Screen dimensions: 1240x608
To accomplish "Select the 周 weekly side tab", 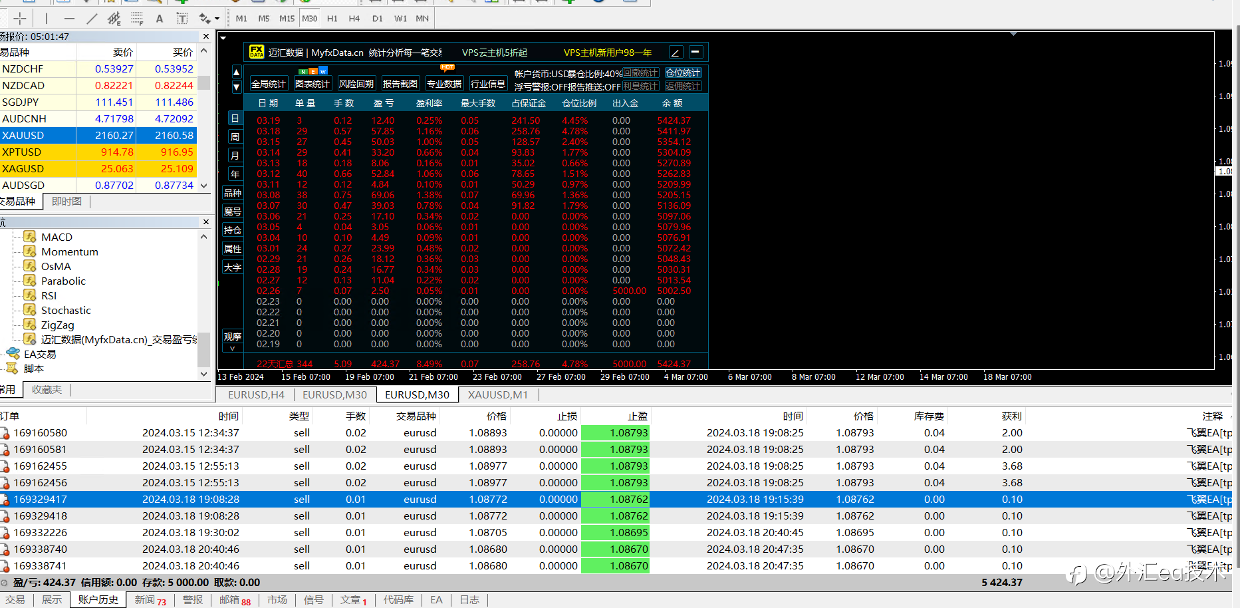I will 235,137.
